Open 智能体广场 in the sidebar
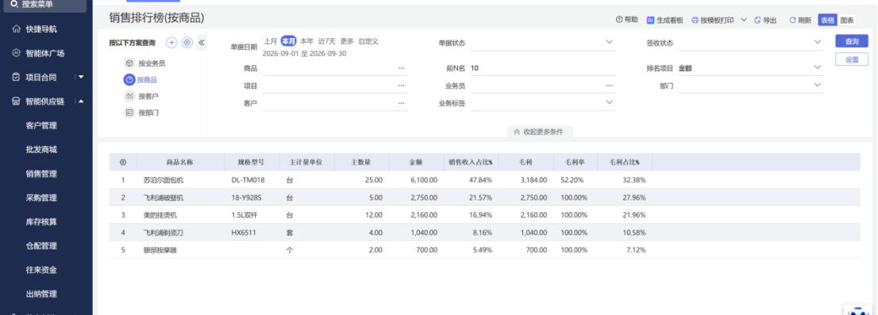Image resolution: width=878 pixels, height=315 pixels. 44,54
